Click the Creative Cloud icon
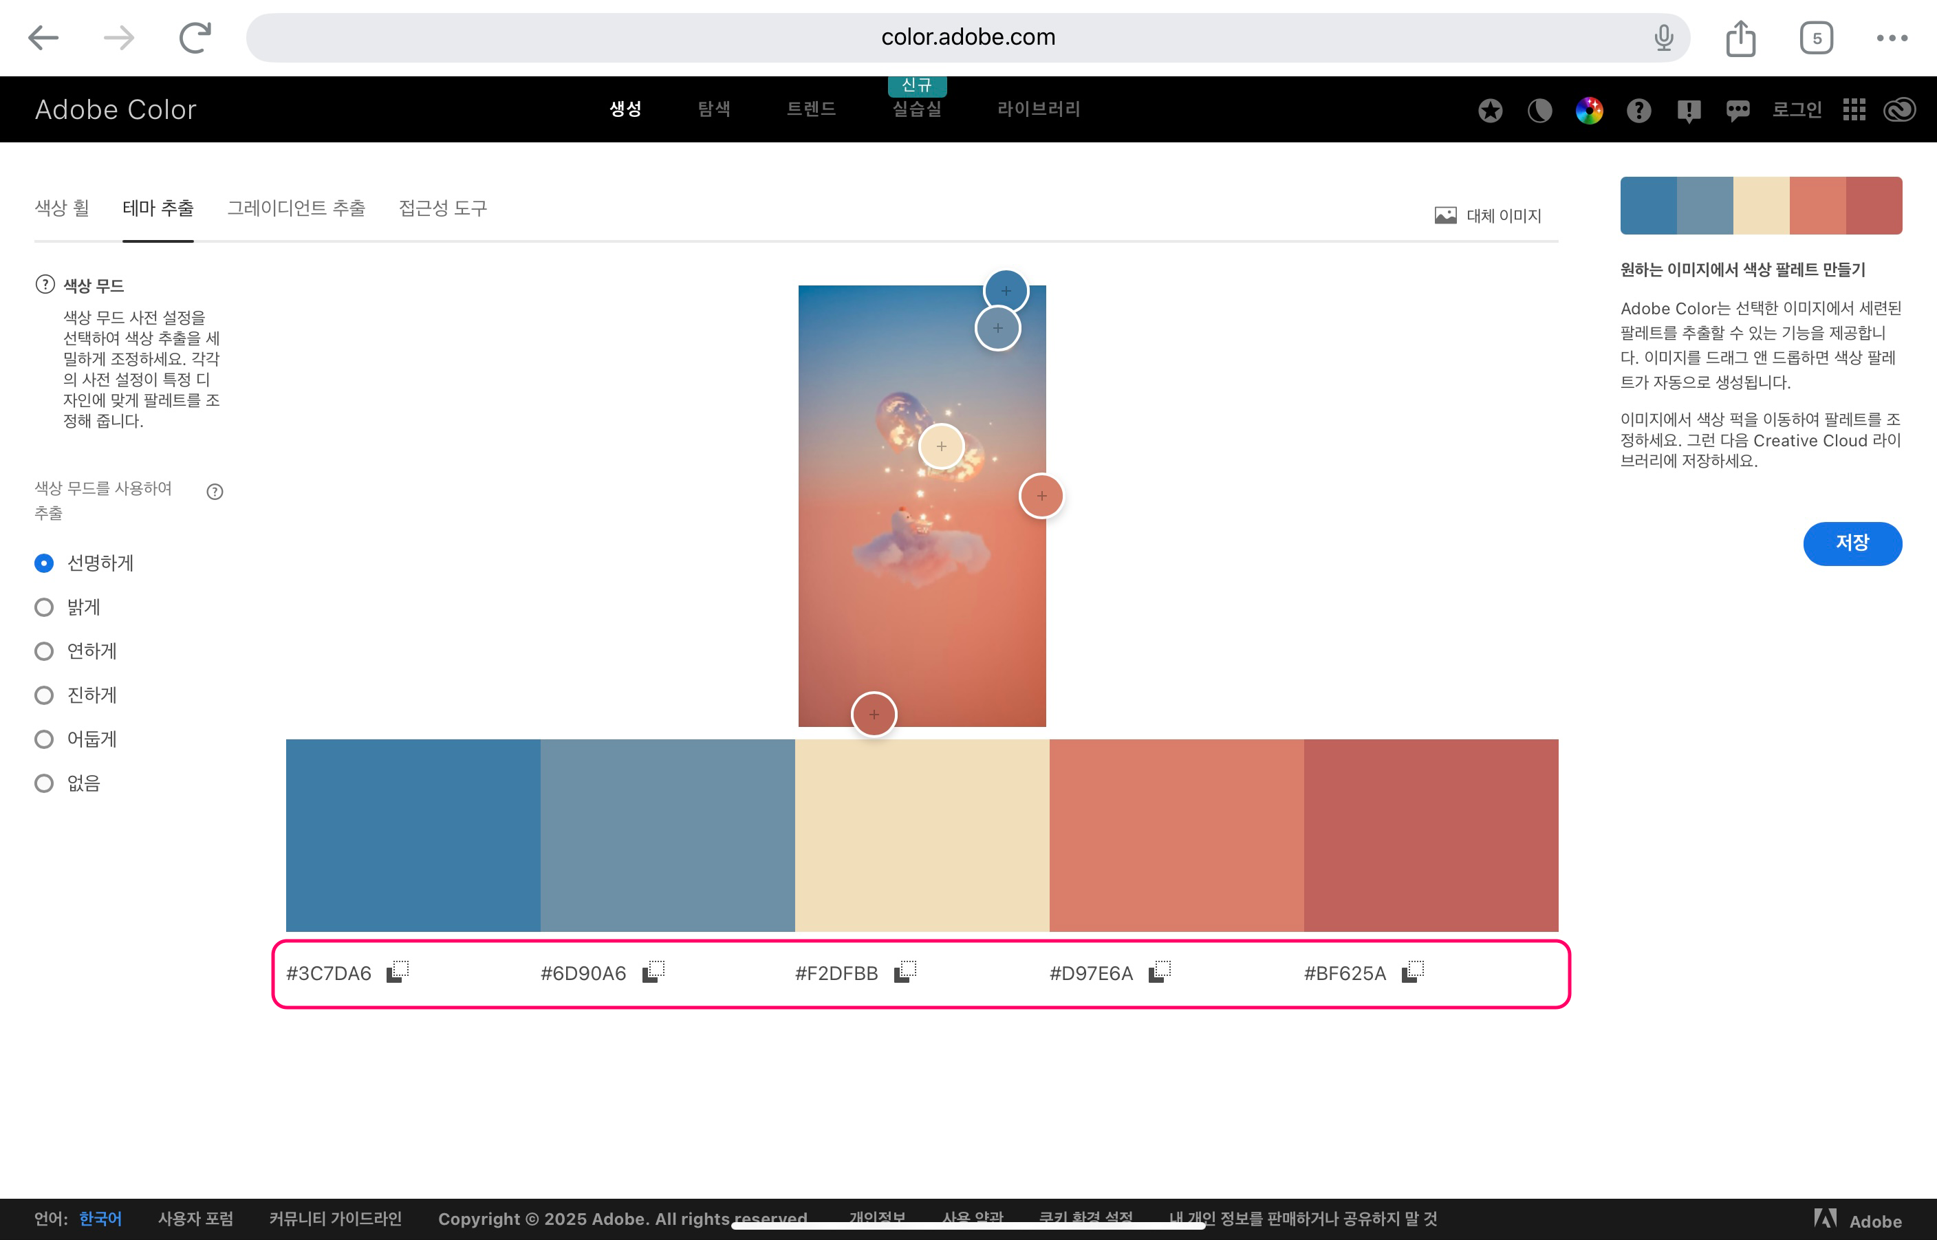 (1900, 110)
